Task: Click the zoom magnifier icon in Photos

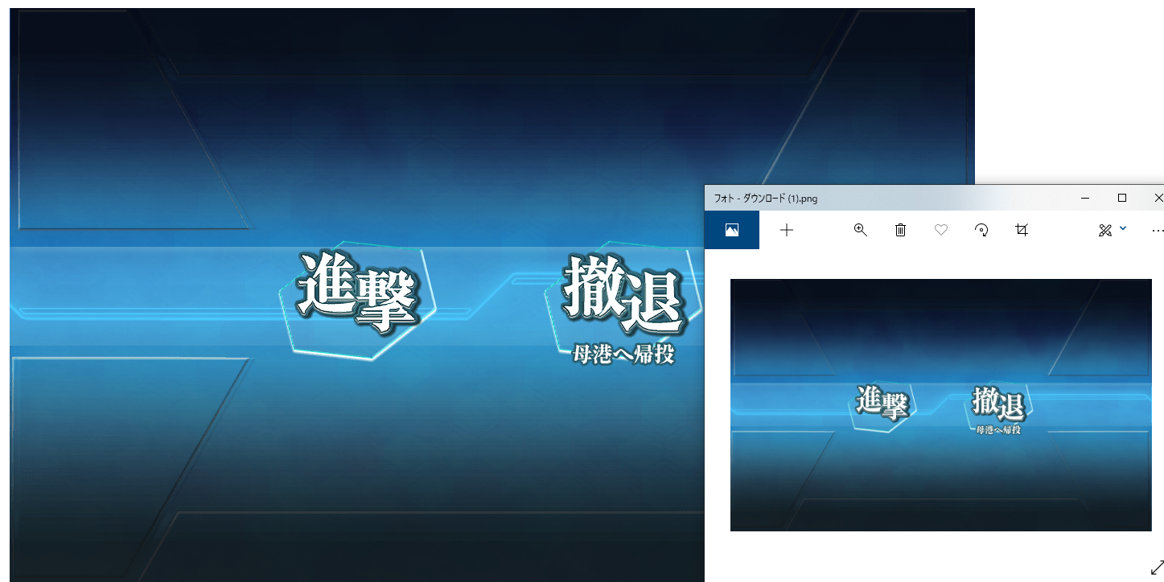Action: point(860,230)
